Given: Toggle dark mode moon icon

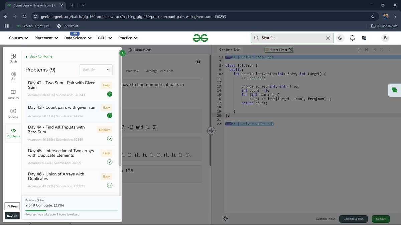Looking at the screenshot, I should [x=340, y=38].
